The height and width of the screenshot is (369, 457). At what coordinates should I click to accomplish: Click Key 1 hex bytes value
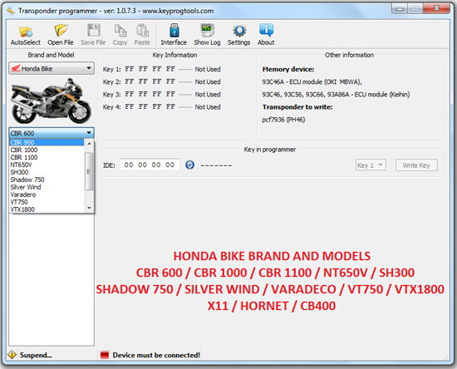(150, 69)
